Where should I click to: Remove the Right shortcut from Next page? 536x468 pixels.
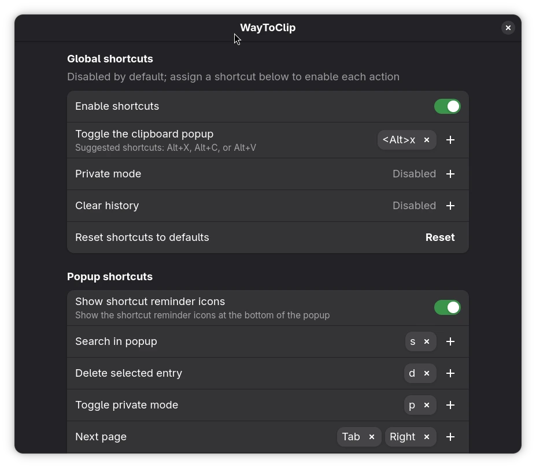pos(427,437)
